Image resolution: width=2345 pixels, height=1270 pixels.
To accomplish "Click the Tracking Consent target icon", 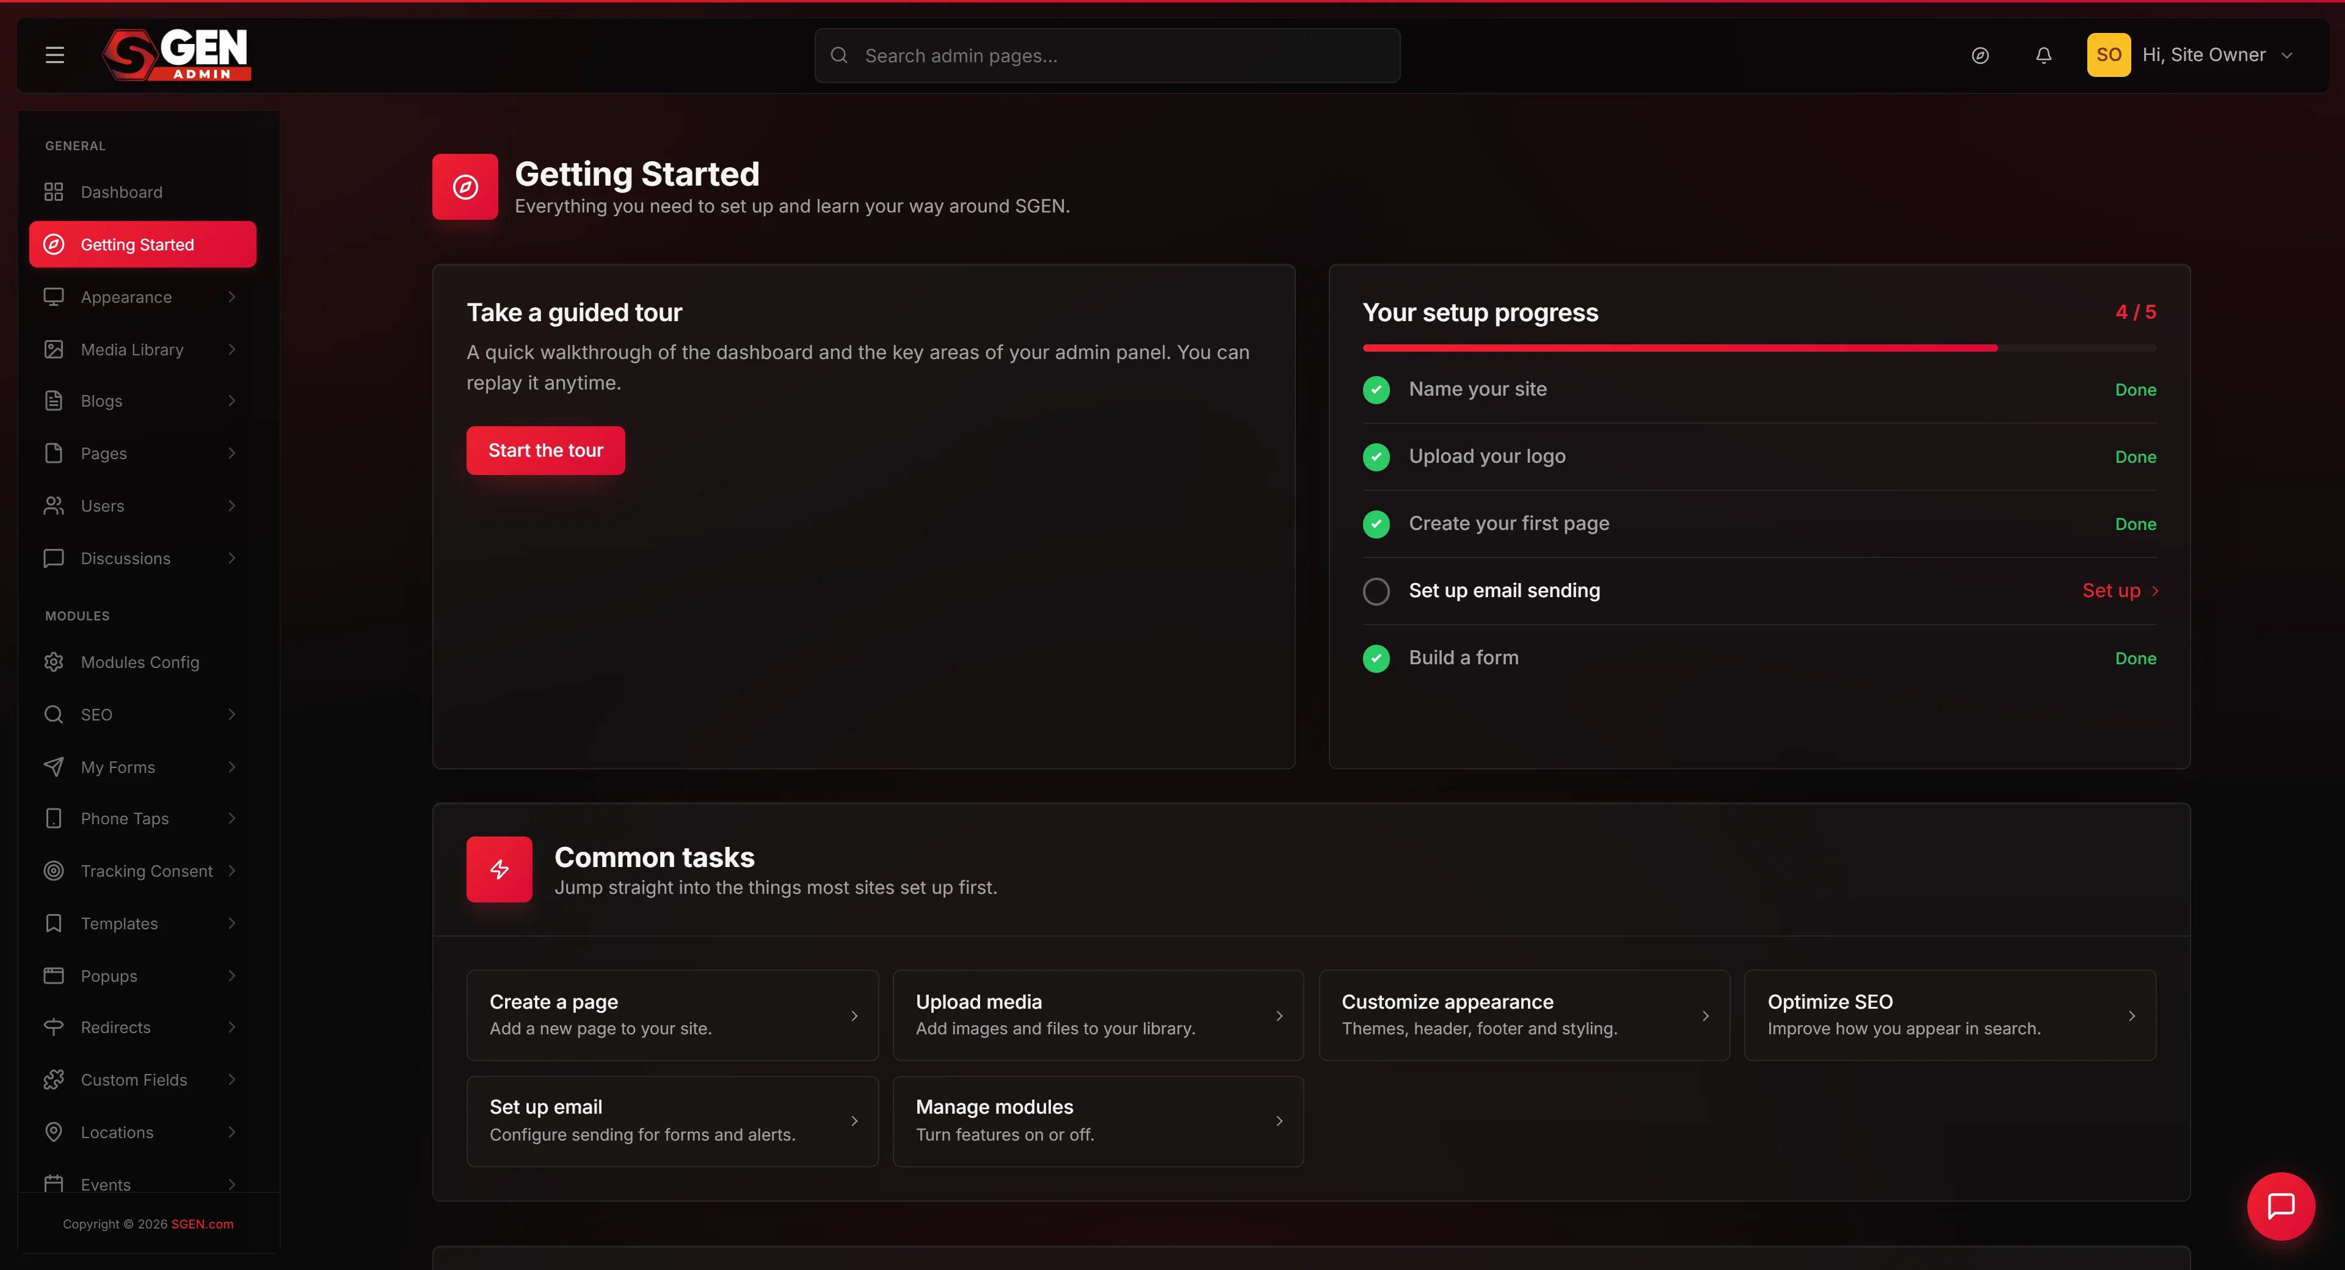I will [54, 871].
